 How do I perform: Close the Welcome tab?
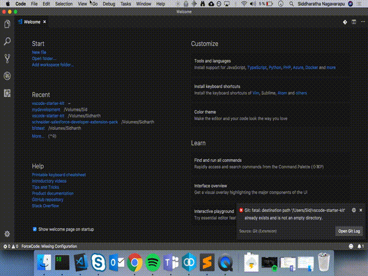pos(44,22)
